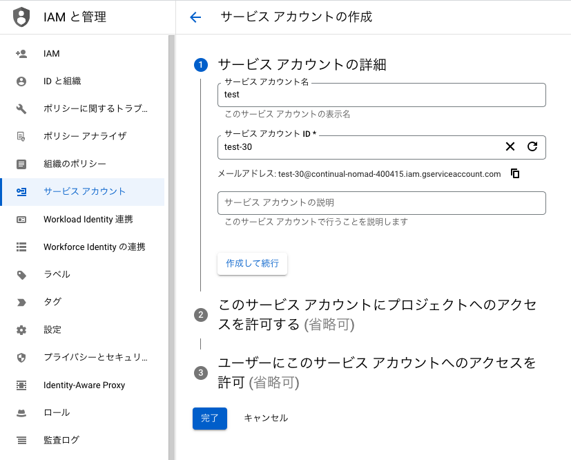Image resolution: width=571 pixels, height=460 pixels.
Task: Click the blue 完了 button
Action: click(x=210, y=418)
